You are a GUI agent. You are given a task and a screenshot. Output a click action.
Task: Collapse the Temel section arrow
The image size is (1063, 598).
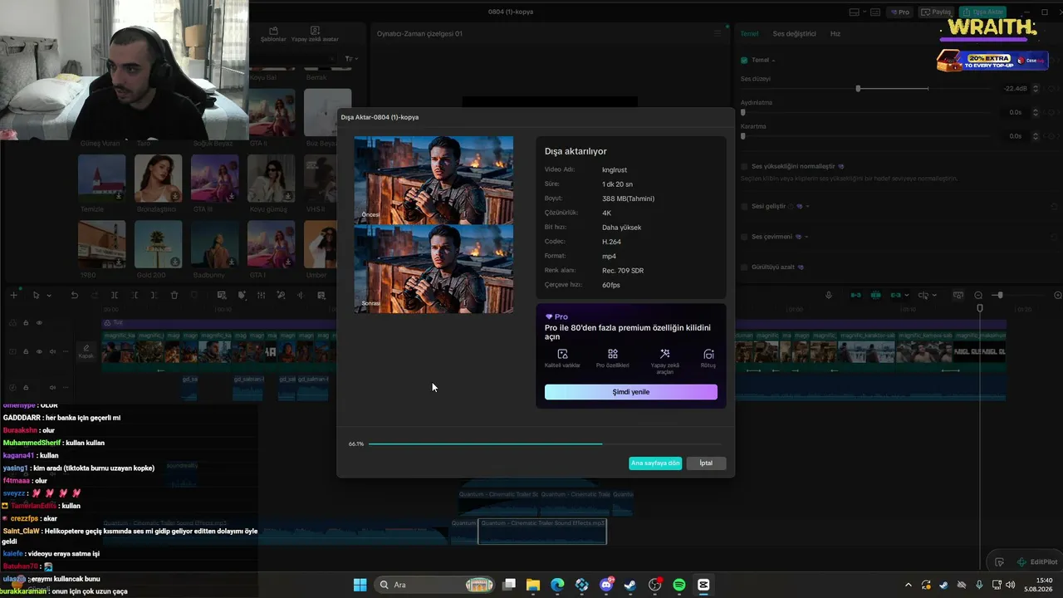tap(774, 61)
